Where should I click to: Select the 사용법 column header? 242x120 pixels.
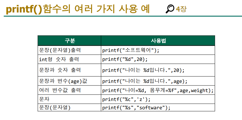[x=158, y=41]
